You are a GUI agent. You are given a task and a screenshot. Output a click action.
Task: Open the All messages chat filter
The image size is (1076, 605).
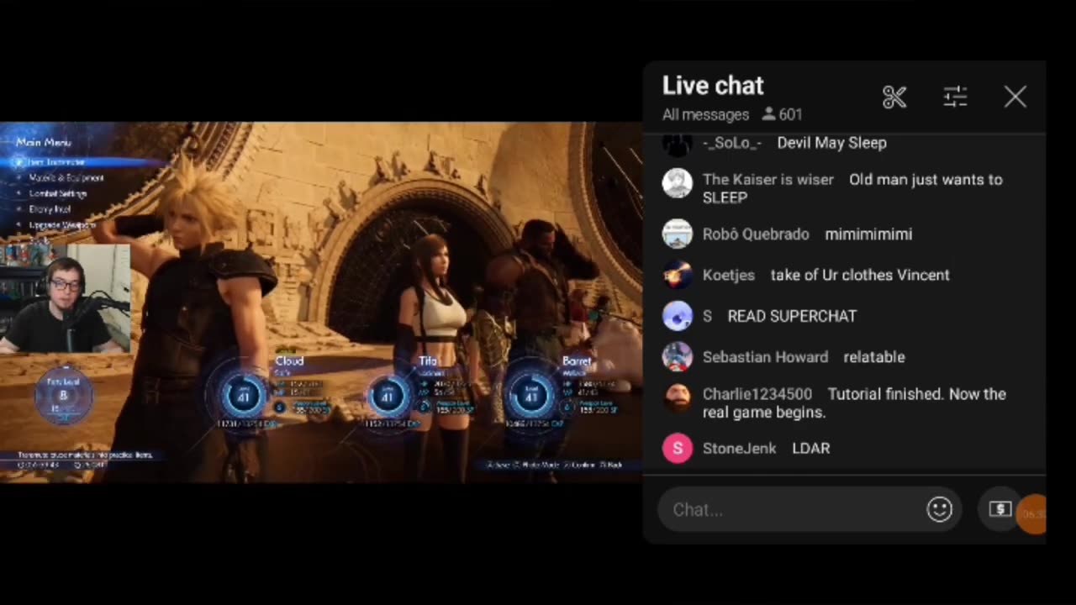[705, 114]
